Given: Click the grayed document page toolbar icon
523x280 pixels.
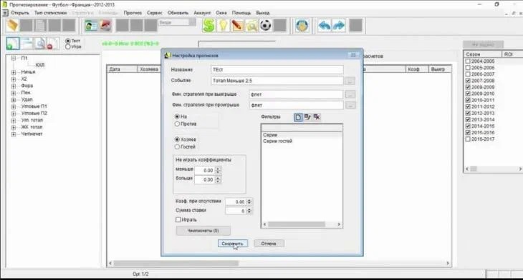Looking at the screenshot, I should coord(41,26).
